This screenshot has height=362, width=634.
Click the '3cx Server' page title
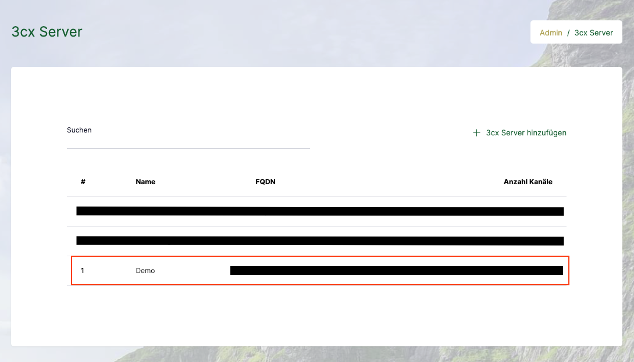46,32
